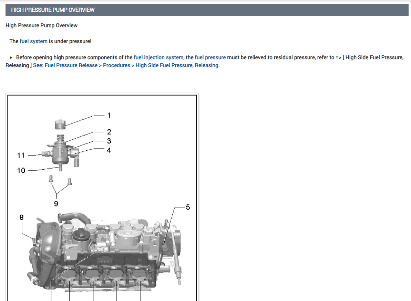Open the "fuel injection system" link
This screenshot has height=301, width=411.
coord(158,57)
